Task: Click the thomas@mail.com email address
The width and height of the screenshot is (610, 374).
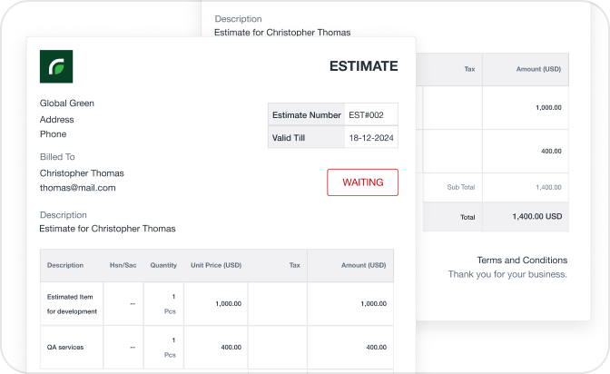Action: (x=78, y=188)
